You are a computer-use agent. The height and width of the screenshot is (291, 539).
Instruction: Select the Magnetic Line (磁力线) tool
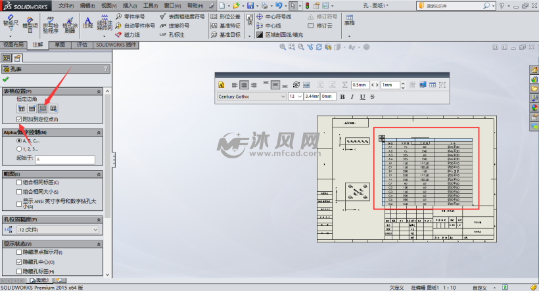[x=128, y=35]
